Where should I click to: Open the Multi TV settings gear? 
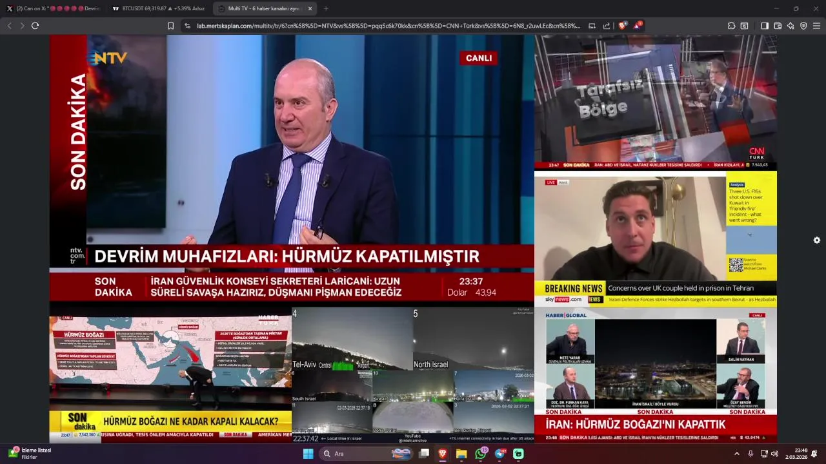(x=817, y=240)
